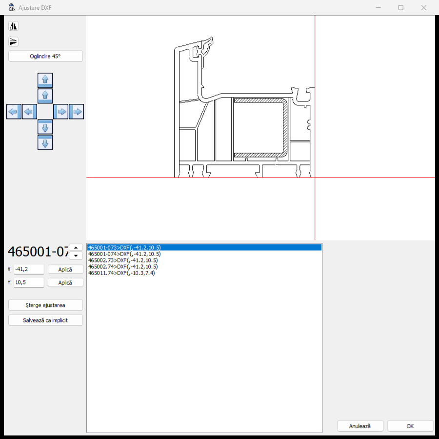Click the left arrow nearest the center
This screenshot has width=439, height=439.
(29, 112)
